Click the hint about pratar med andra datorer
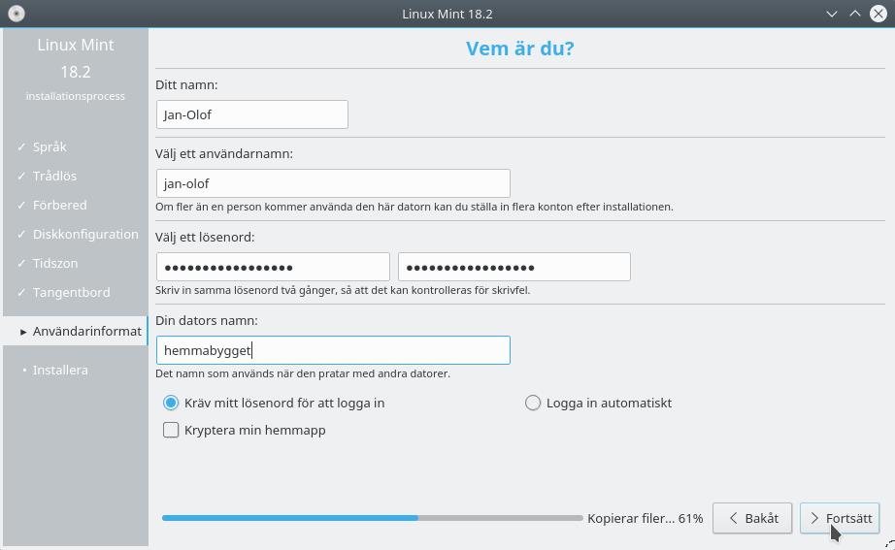This screenshot has height=550, width=895. [x=303, y=373]
